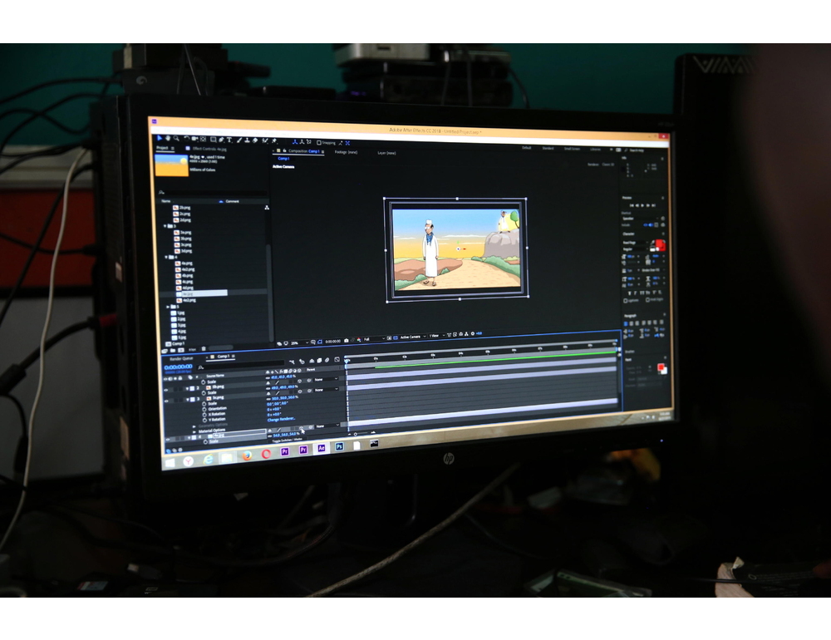Viewport: 831px width, 640px height.
Task: Open After Effects from the taskbar
Action: [321, 448]
